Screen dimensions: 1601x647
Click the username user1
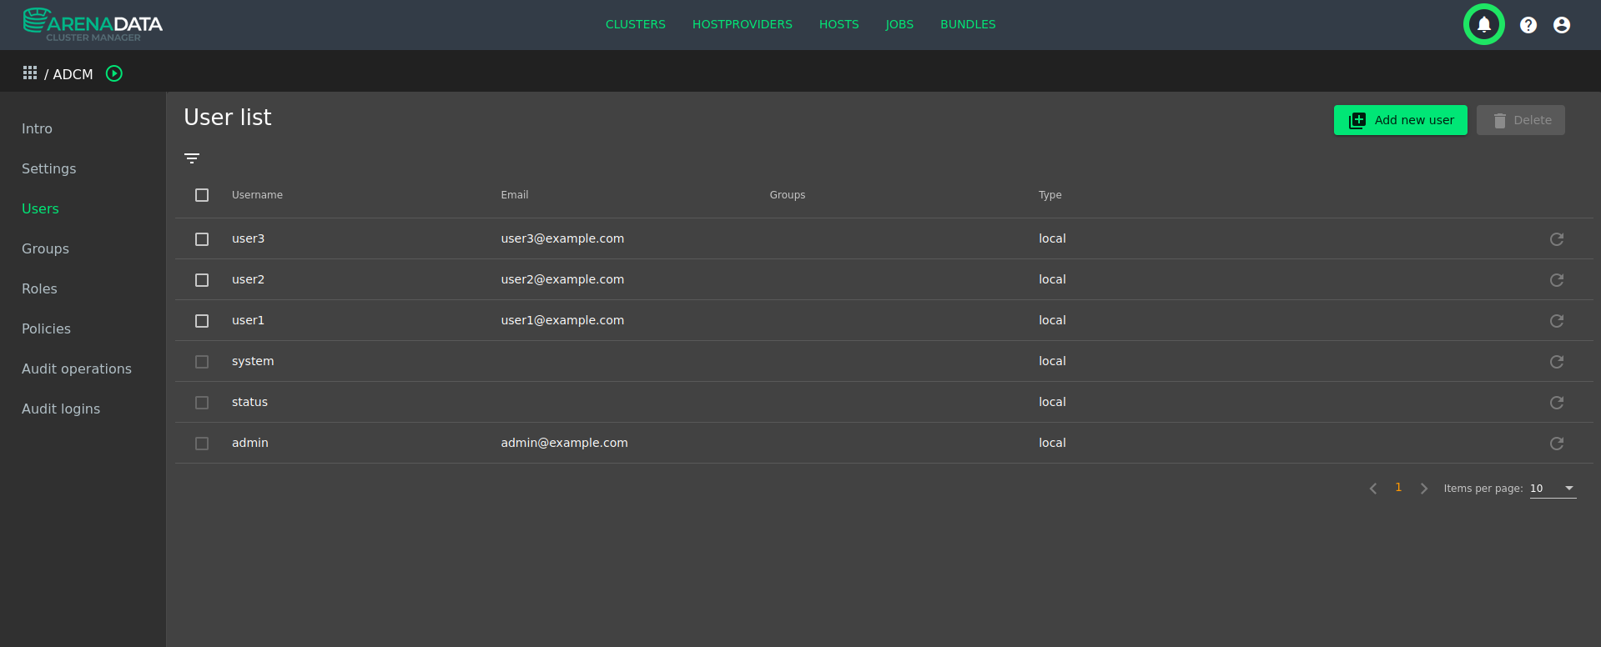248,320
